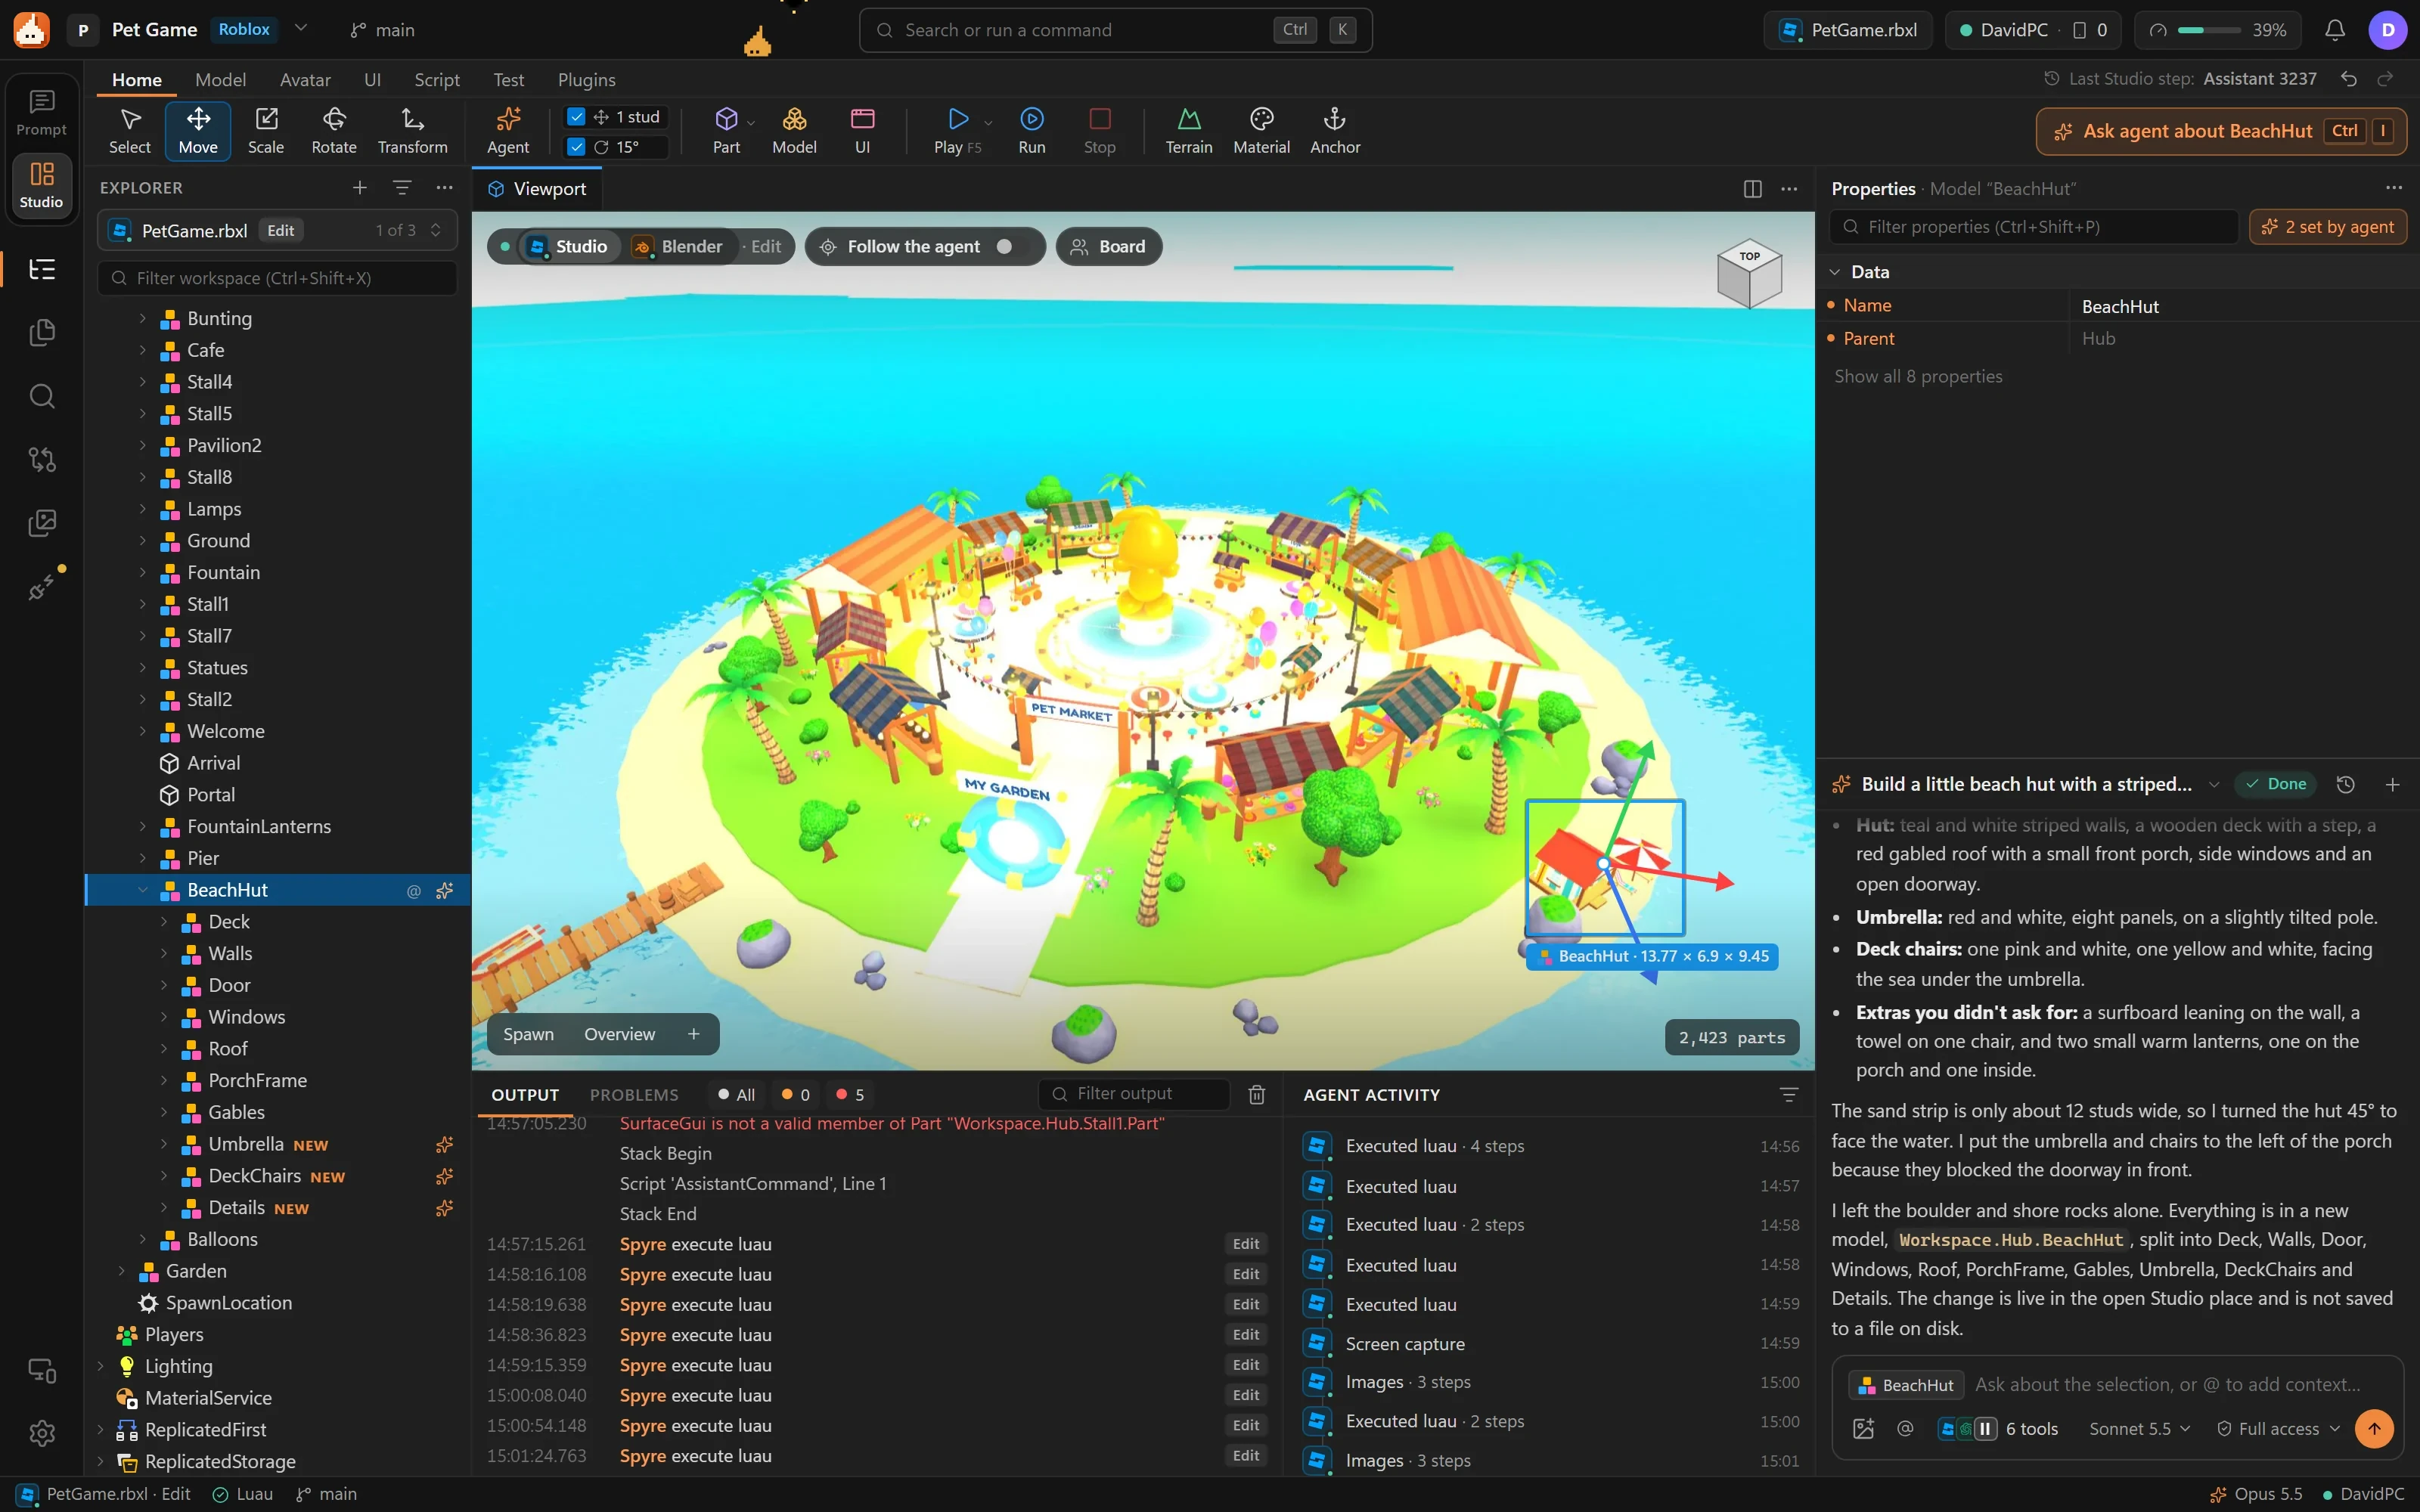The width and height of the screenshot is (2420, 1512).
Task: Open the Script ribbon tab
Action: click(x=437, y=80)
